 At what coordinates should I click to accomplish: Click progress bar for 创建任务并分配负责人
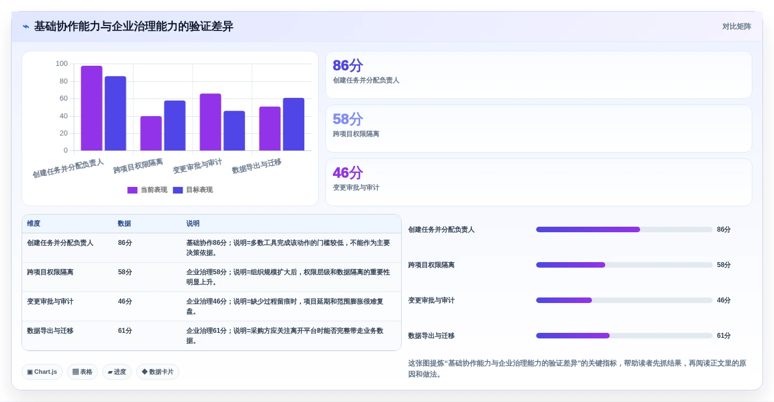coord(624,229)
